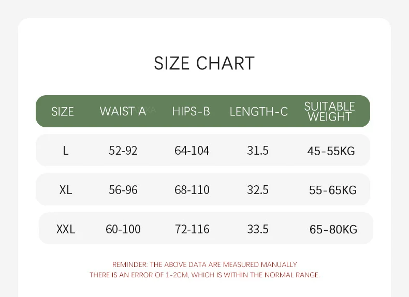Select the L size label
The image size is (409, 297).
pos(65,151)
